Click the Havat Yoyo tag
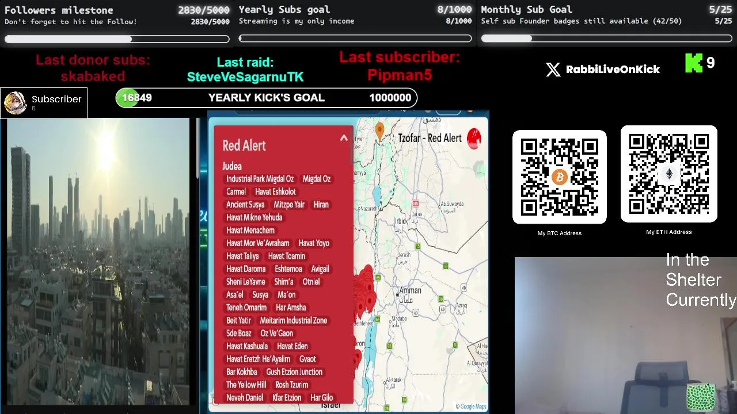This screenshot has width=737, height=414. coord(314,243)
